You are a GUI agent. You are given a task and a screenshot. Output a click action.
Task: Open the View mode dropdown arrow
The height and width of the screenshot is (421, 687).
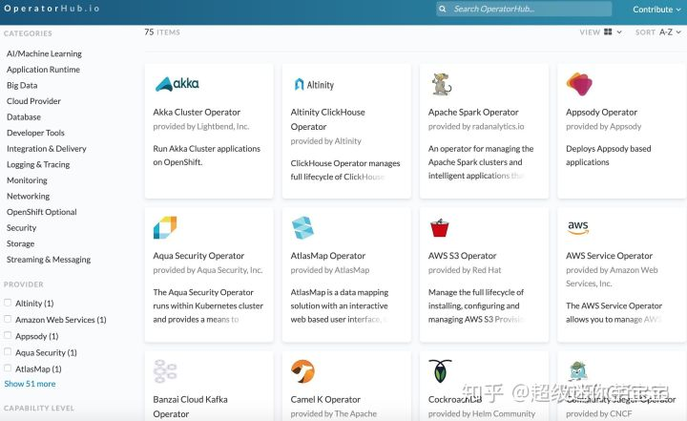coord(619,32)
